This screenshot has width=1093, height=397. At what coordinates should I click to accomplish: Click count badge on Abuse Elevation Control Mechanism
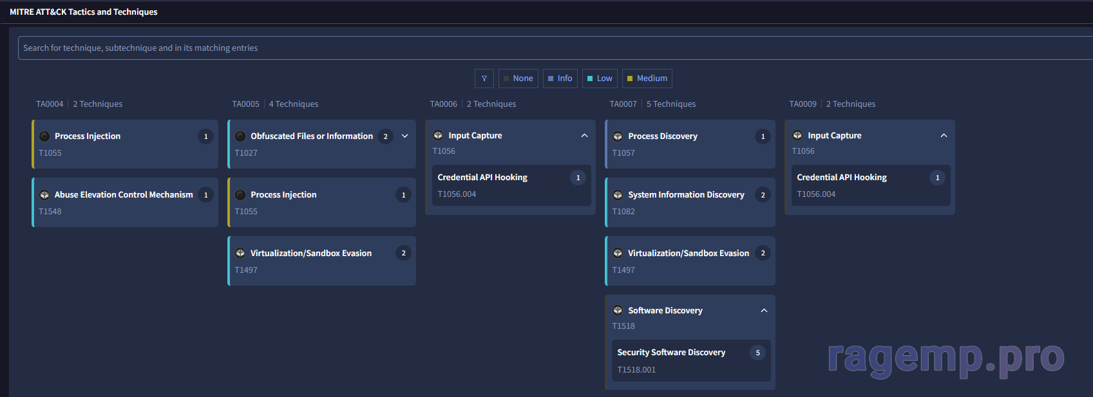tap(206, 195)
